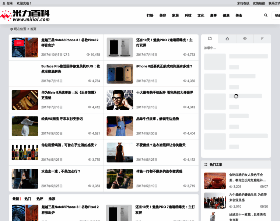Open the 友情链接 link in top bar
Screen dimensions: 280x221
click(259, 3)
